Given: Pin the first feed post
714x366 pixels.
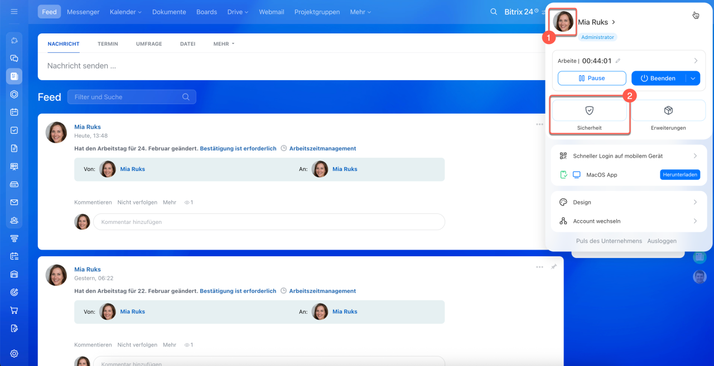Looking at the screenshot, I should 553,124.
